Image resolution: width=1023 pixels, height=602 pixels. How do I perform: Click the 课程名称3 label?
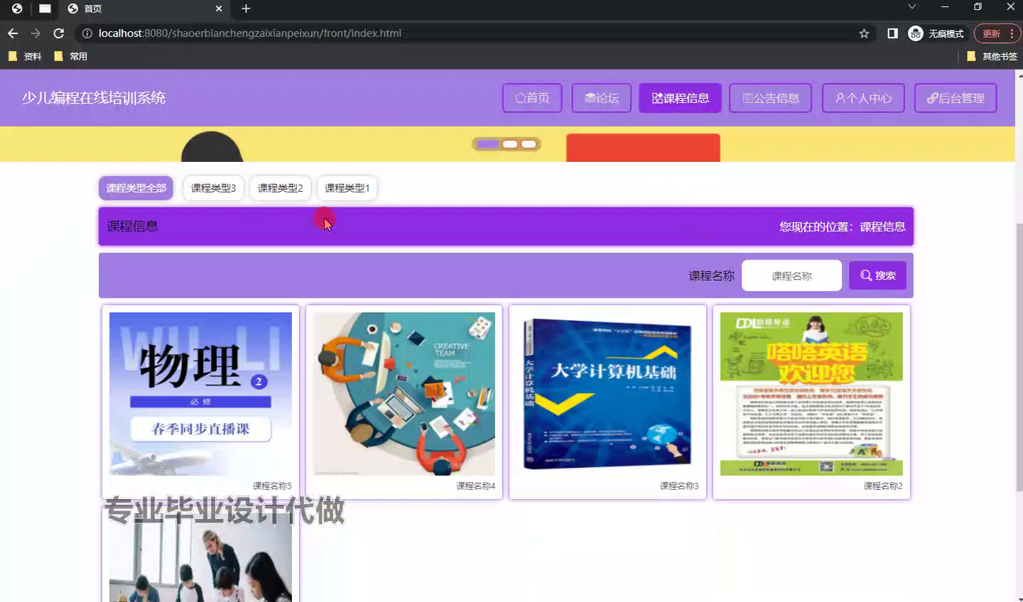pos(679,486)
